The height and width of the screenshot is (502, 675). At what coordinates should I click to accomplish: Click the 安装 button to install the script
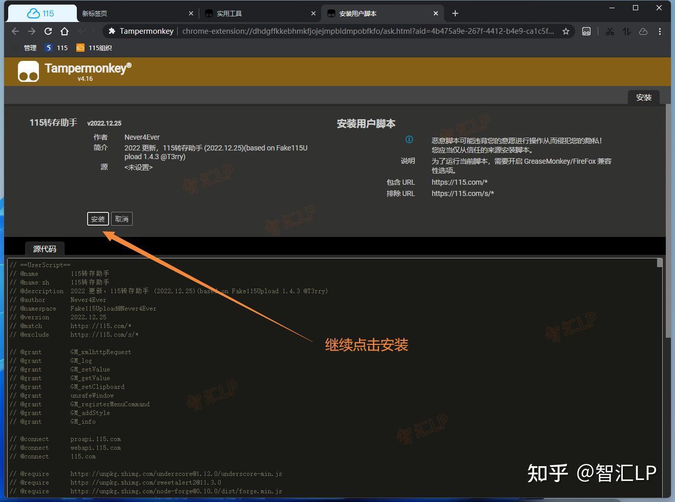[97, 219]
